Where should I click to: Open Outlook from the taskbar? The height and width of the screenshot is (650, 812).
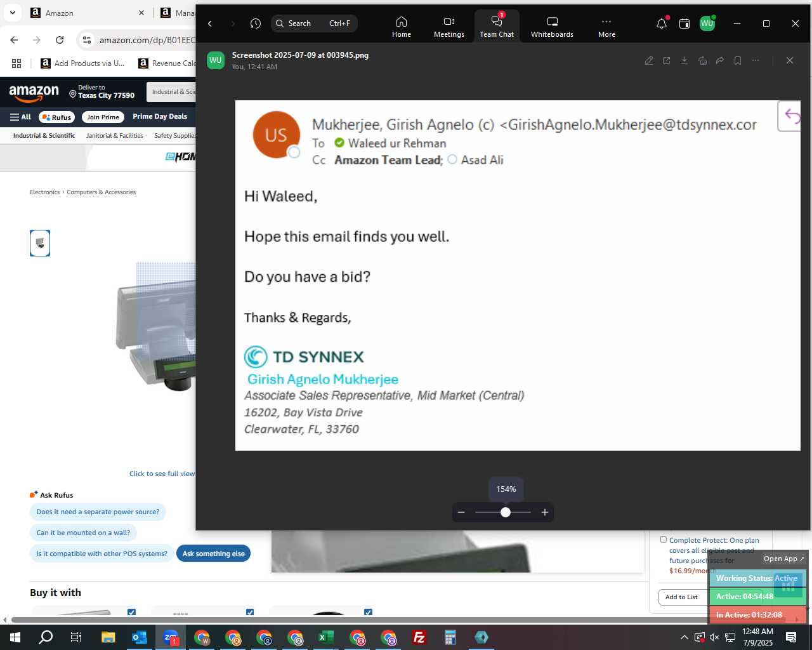(x=139, y=637)
